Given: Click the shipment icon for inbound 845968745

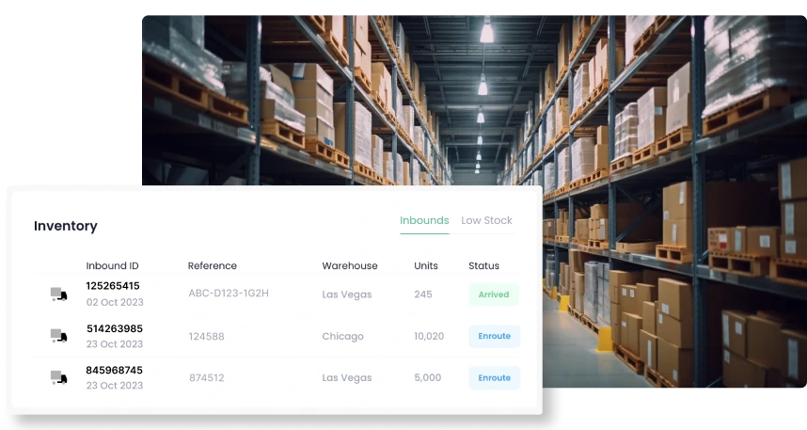Looking at the screenshot, I should pyautogui.click(x=58, y=377).
